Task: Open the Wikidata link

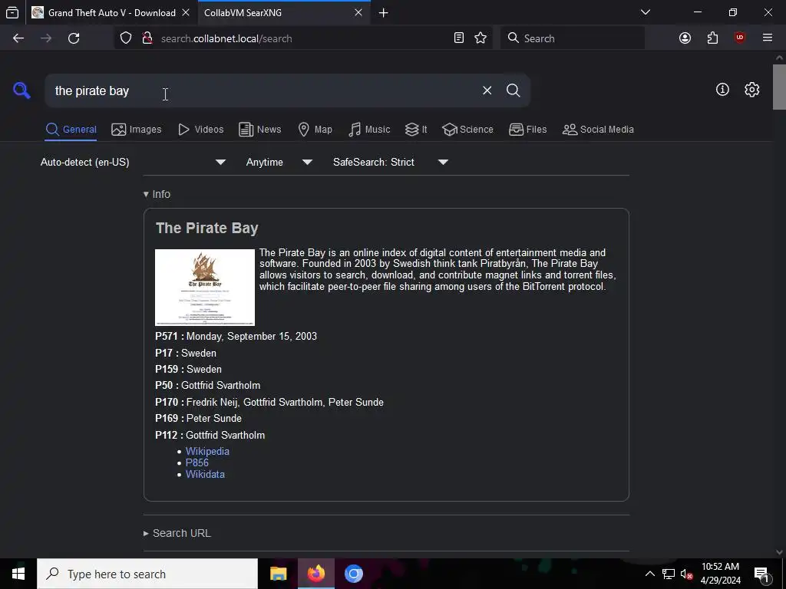Action: [205, 474]
